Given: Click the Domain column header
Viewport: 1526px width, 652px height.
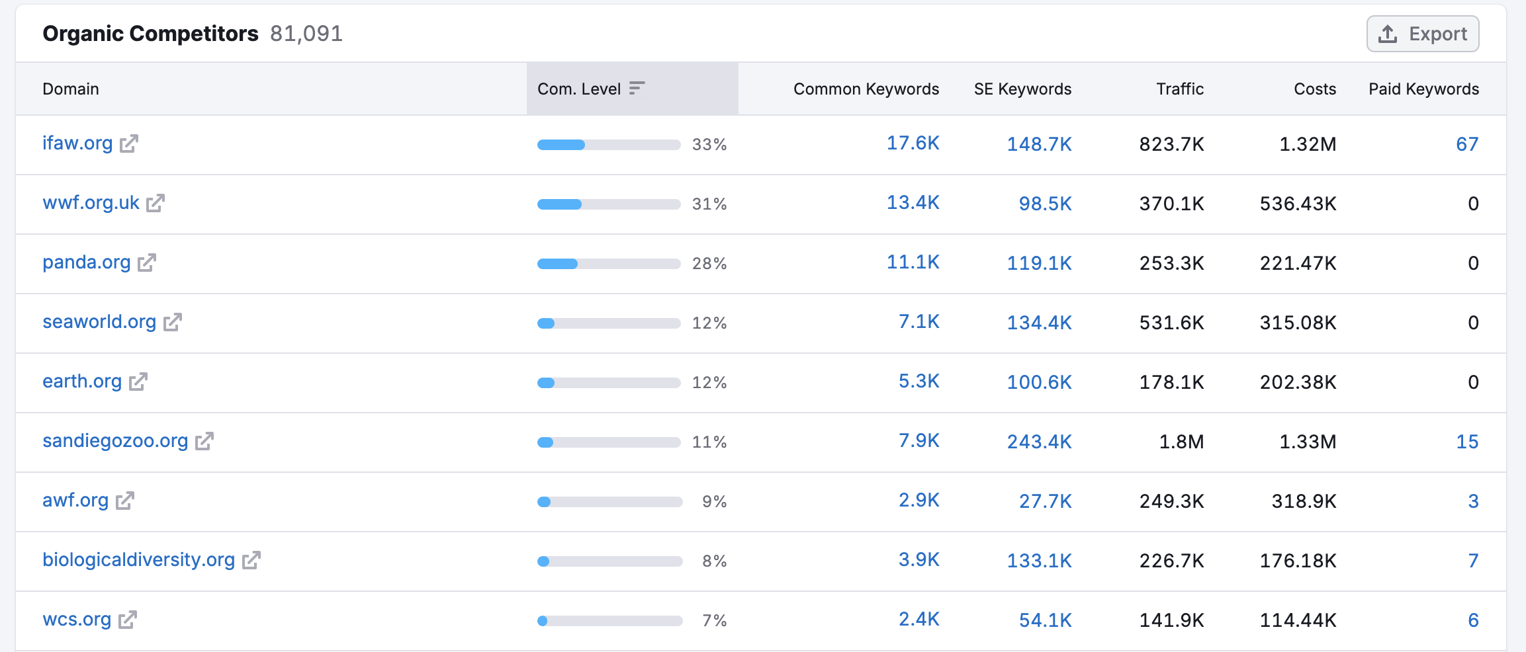Looking at the screenshot, I should (x=71, y=89).
